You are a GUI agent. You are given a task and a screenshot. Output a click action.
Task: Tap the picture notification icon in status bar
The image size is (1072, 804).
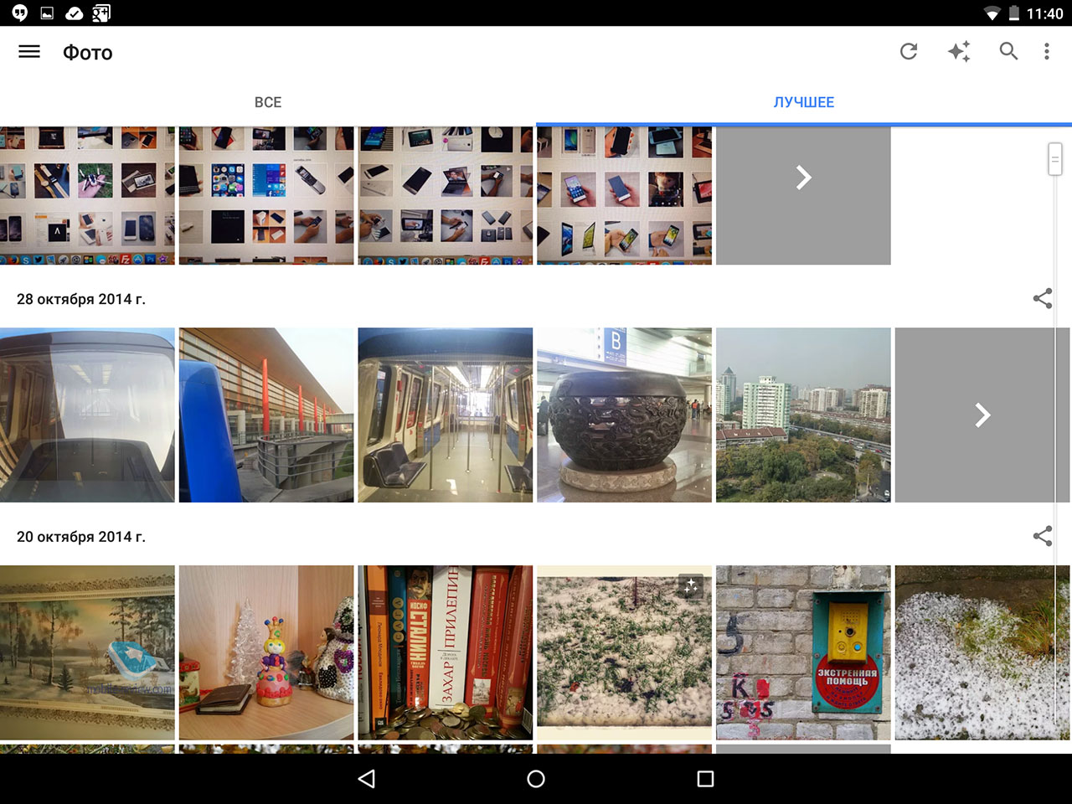click(47, 13)
